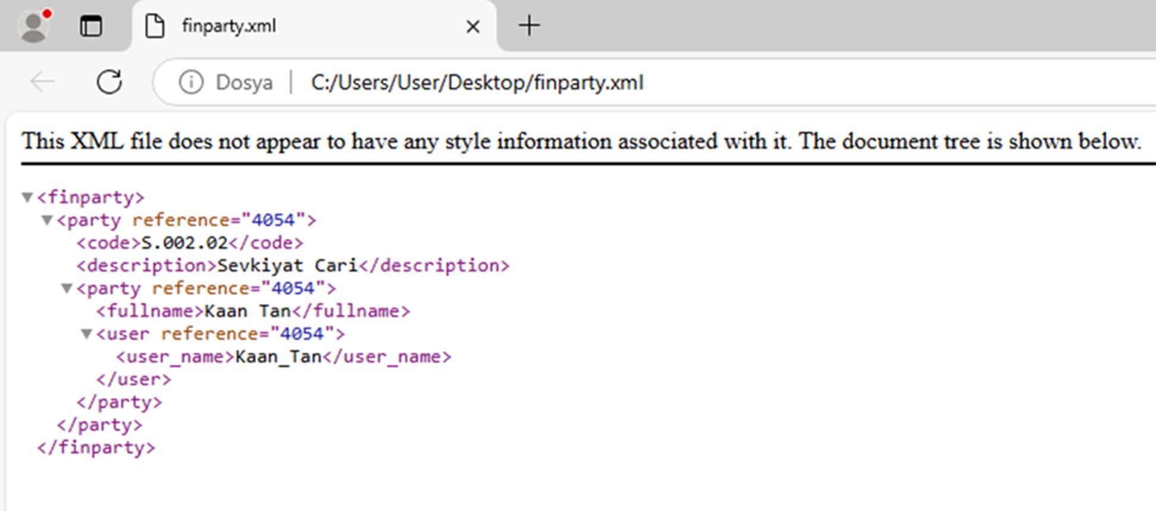This screenshot has height=511, width=1156.
Task: Click the page icon on finparty.xml tab
Action: pyautogui.click(x=155, y=26)
